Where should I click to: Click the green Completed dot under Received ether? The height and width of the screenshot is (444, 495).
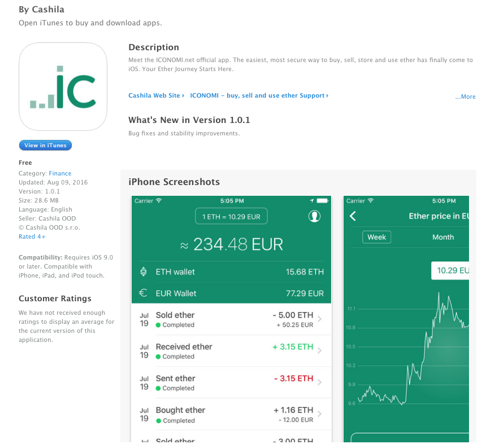[x=158, y=357]
